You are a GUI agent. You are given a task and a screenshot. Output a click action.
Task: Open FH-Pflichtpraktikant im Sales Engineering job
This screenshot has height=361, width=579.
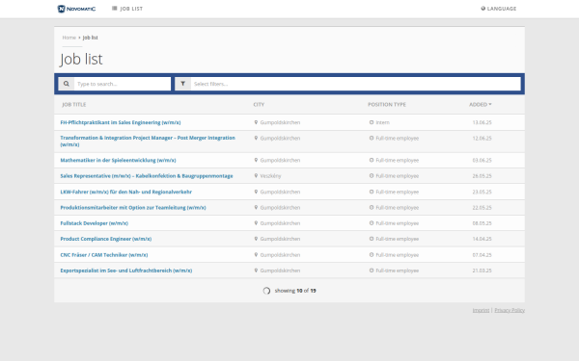pos(121,122)
